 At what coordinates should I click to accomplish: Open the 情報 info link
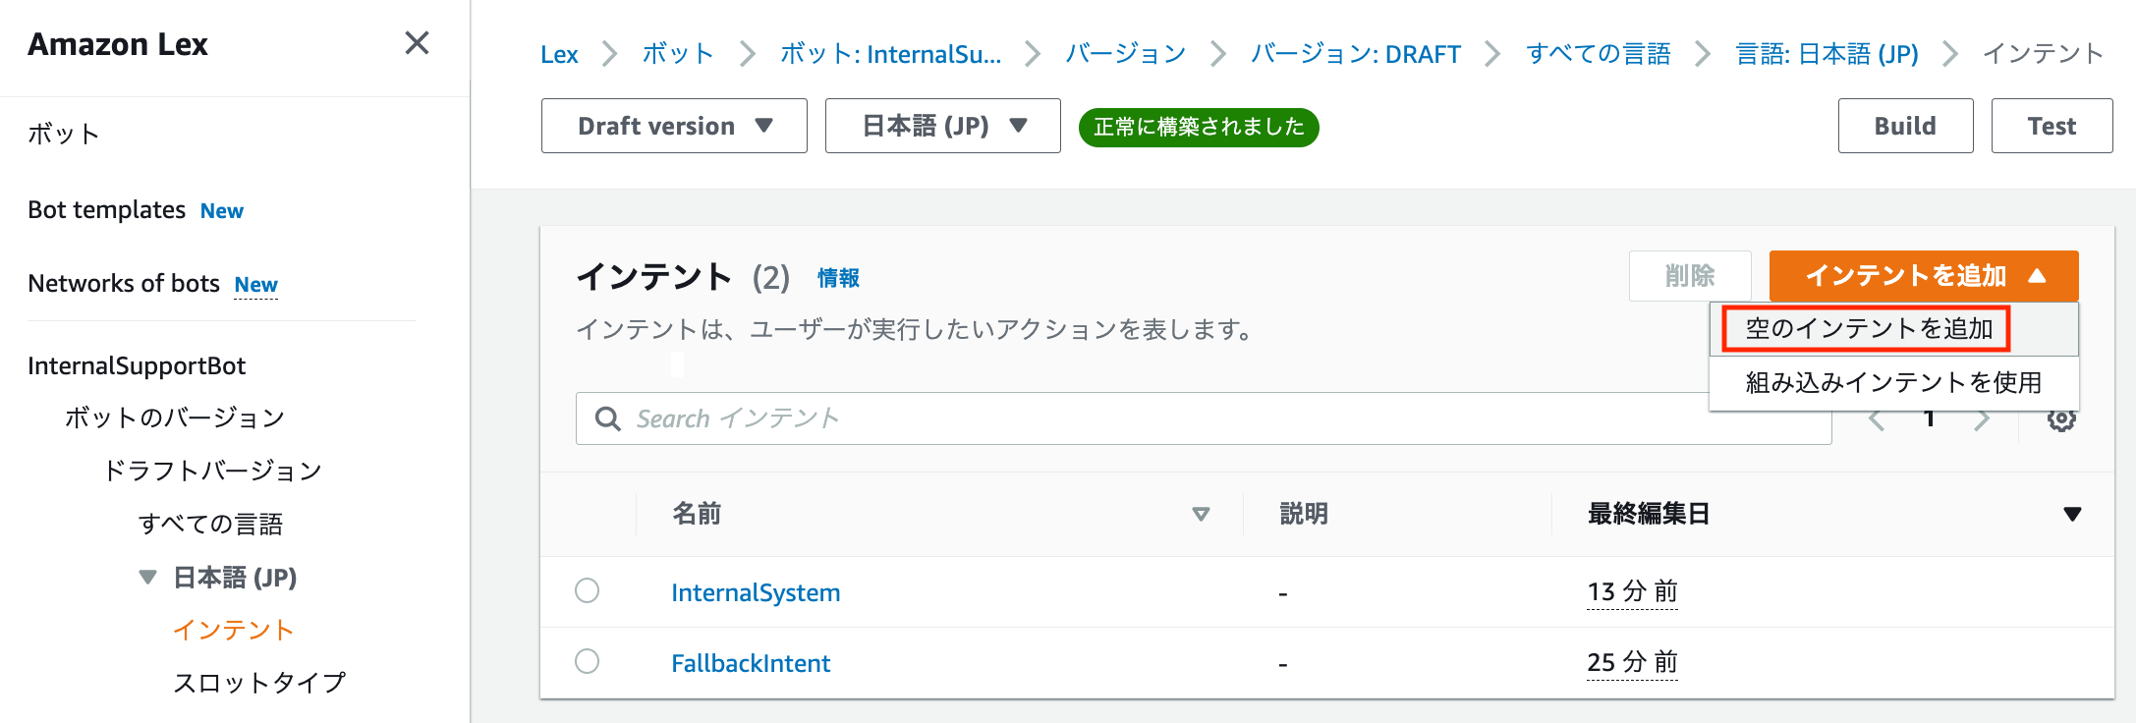point(838,278)
